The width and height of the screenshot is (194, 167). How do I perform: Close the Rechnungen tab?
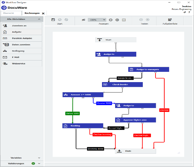[43, 13]
